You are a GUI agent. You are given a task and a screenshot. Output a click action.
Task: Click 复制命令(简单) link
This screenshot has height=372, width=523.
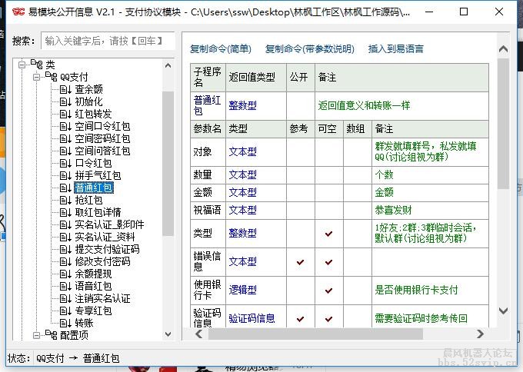(221, 49)
